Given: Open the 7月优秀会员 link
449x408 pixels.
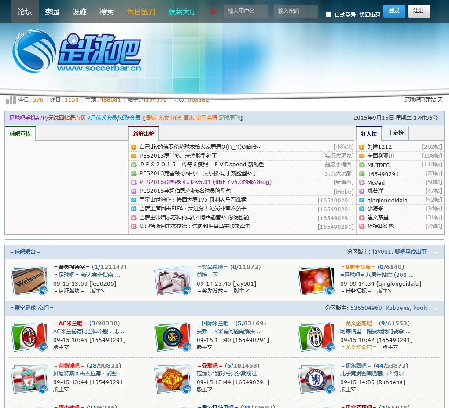Looking at the screenshot, I should tap(102, 118).
